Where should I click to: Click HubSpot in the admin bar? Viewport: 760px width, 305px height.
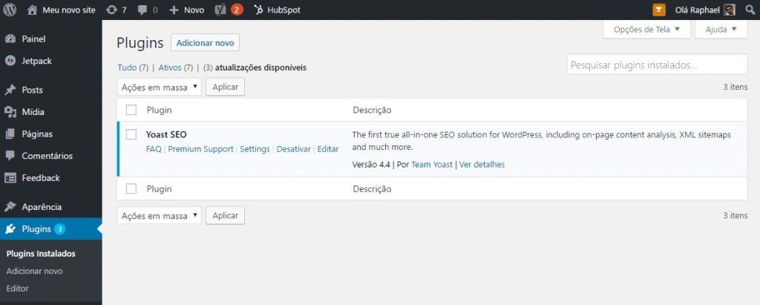284,10
